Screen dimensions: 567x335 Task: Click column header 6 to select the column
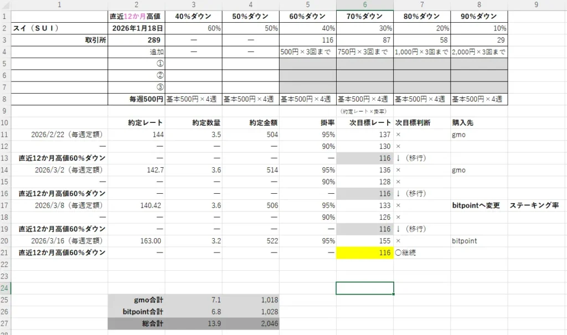click(x=364, y=5)
